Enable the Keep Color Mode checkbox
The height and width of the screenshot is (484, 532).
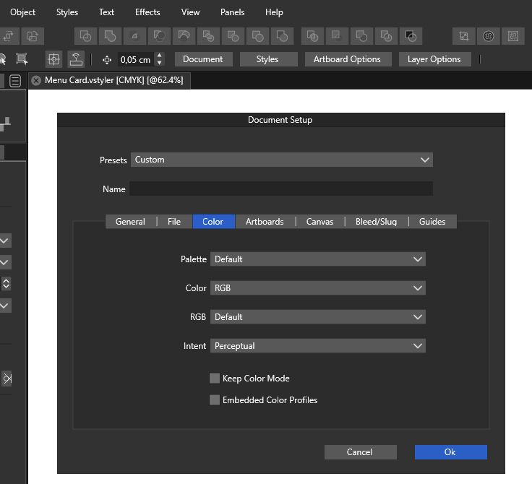coord(215,379)
